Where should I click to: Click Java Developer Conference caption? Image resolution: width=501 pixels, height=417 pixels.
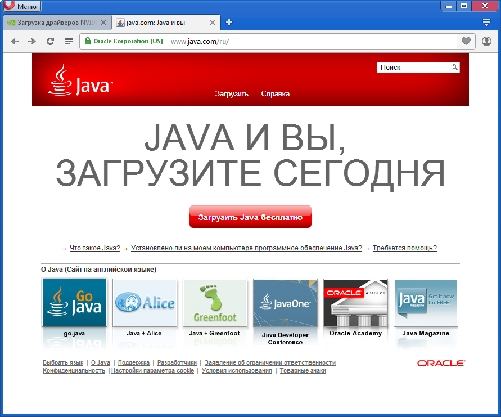(285, 338)
